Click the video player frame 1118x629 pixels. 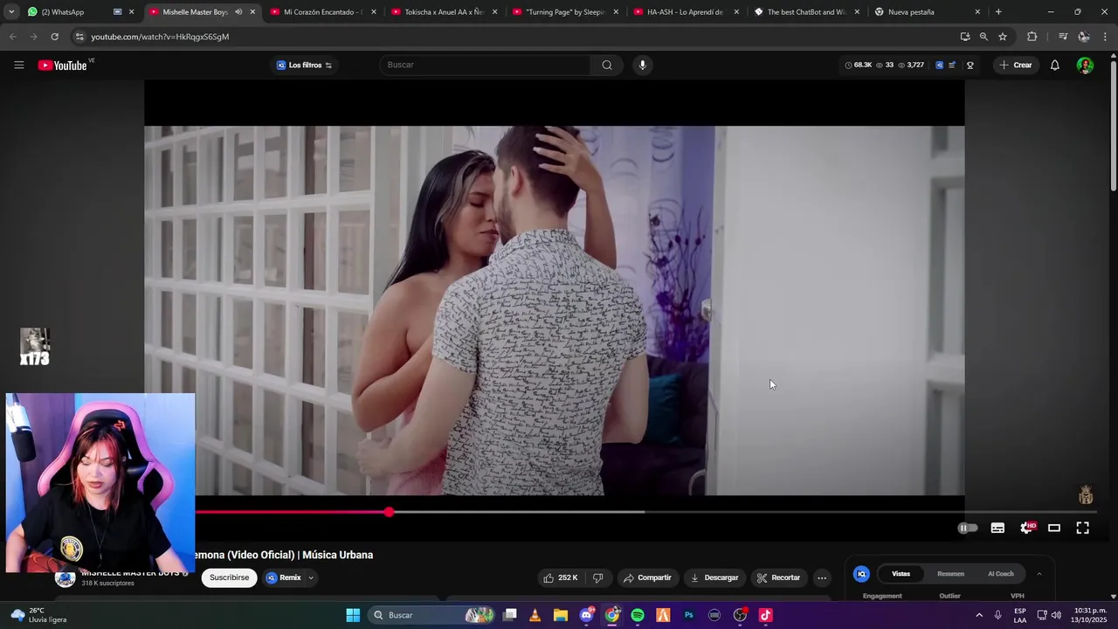tap(555, 310)
